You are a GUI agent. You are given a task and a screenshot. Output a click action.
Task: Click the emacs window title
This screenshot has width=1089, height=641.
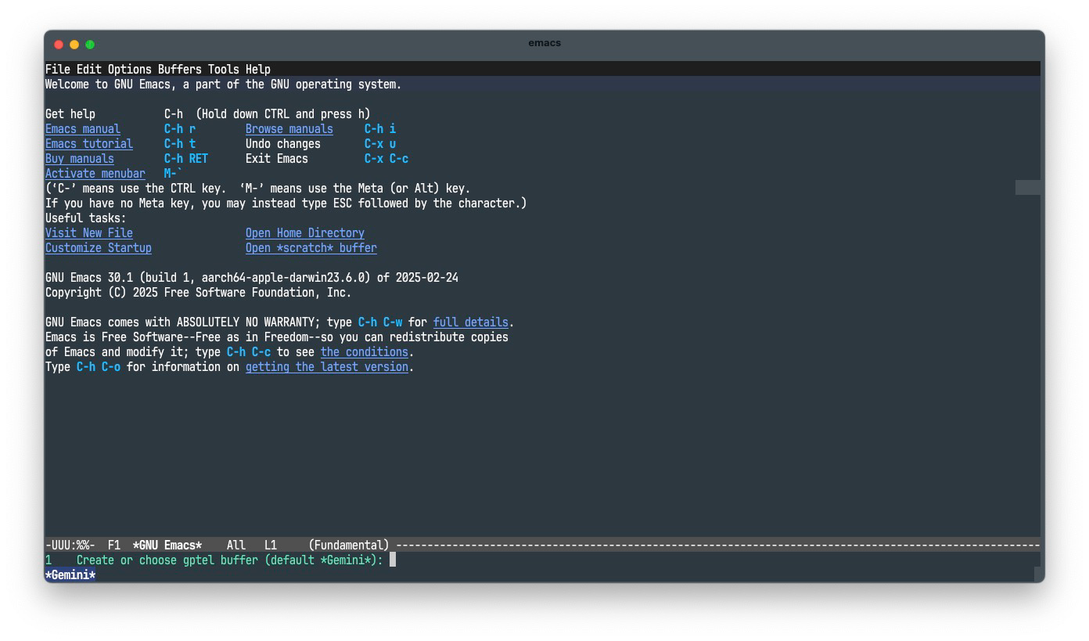click(544, 43)
